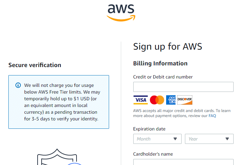
Task: Focus the Cardholder's name input field
Action: pos(183,162)
